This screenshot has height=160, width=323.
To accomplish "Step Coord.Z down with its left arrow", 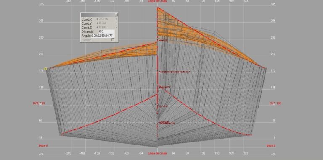I will point(97,27).
